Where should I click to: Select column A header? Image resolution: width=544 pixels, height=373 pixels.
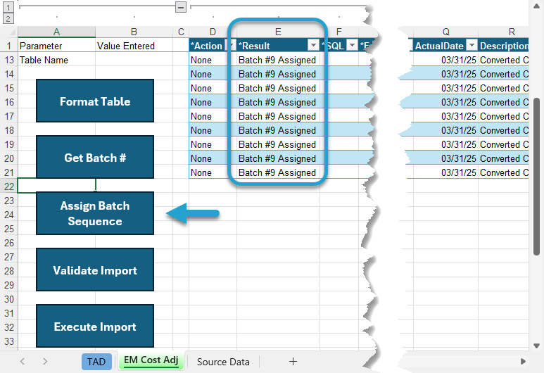[x=56, y=32]
